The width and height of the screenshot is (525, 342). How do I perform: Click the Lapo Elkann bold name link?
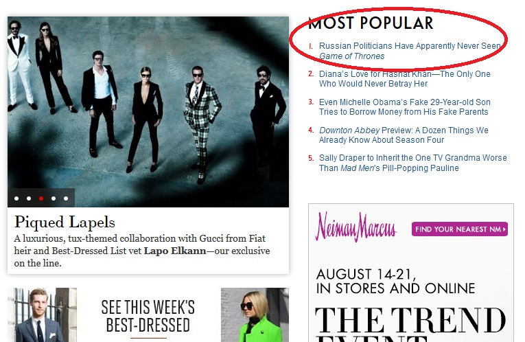pos(175,251)
